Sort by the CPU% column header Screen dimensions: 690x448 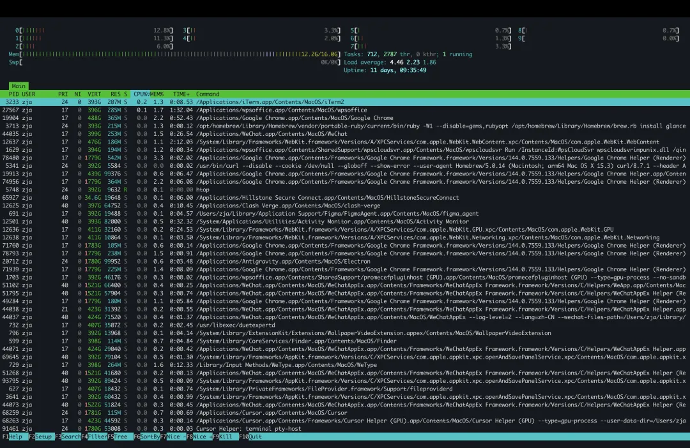[x=141, y=94]
